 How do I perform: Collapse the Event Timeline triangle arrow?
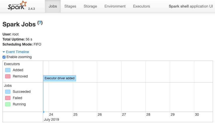click(x=4, y=52)
